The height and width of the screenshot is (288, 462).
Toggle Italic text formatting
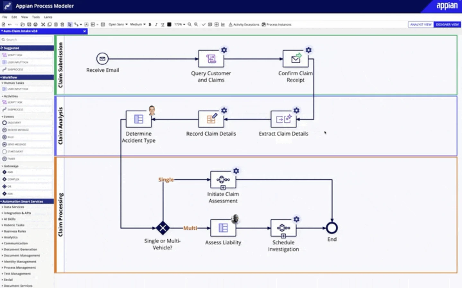coord(156,24)
